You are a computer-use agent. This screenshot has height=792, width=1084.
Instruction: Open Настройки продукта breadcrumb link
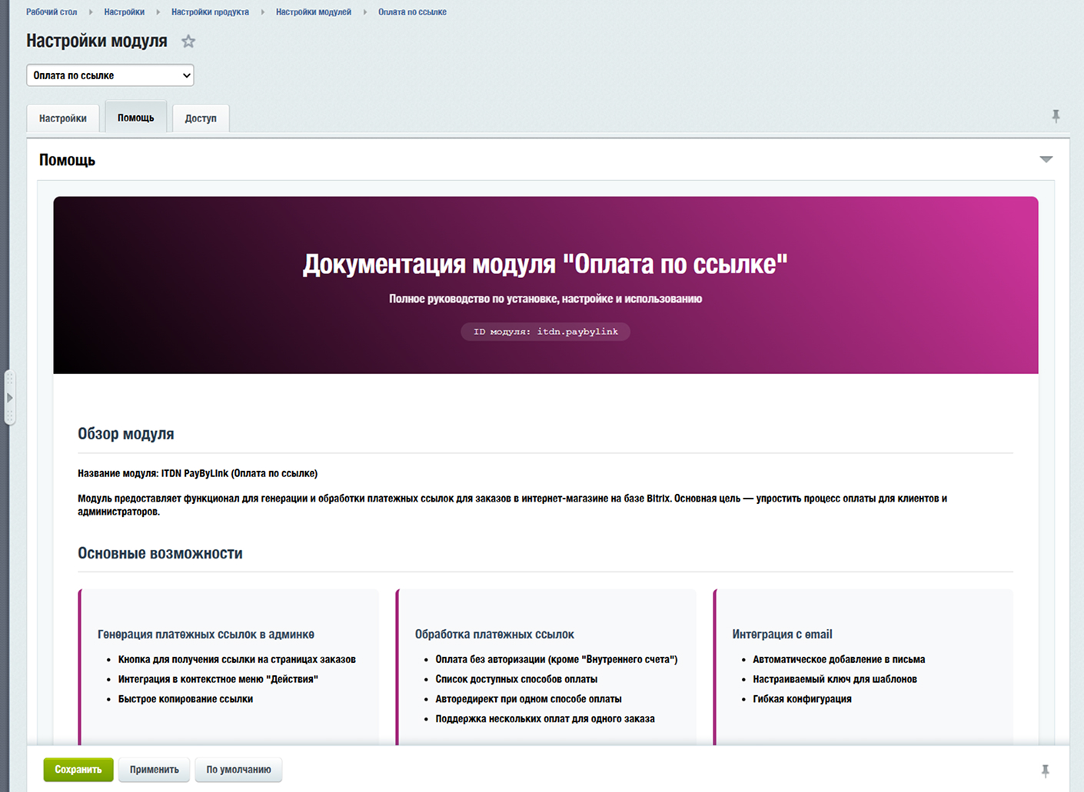tap(210, 12)
